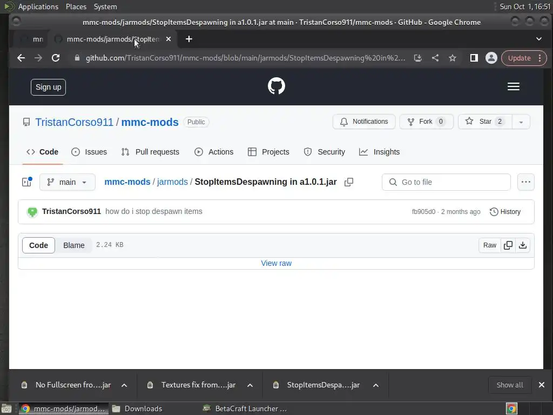Open the Actions tab
553x415 pixels.
[x=214, y=152]
